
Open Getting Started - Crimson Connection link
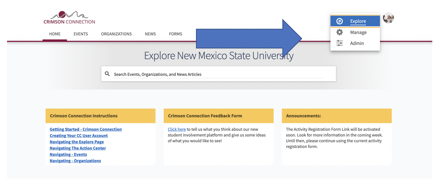pyautogui.click(x=86, y=129)
